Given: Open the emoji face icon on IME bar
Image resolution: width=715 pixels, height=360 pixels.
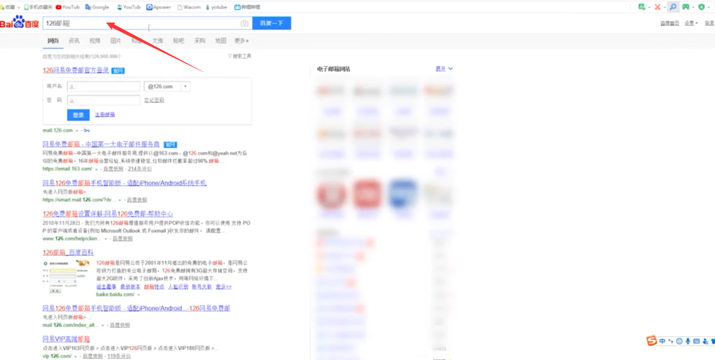Looking at the screenshot, I should point(679,341).
